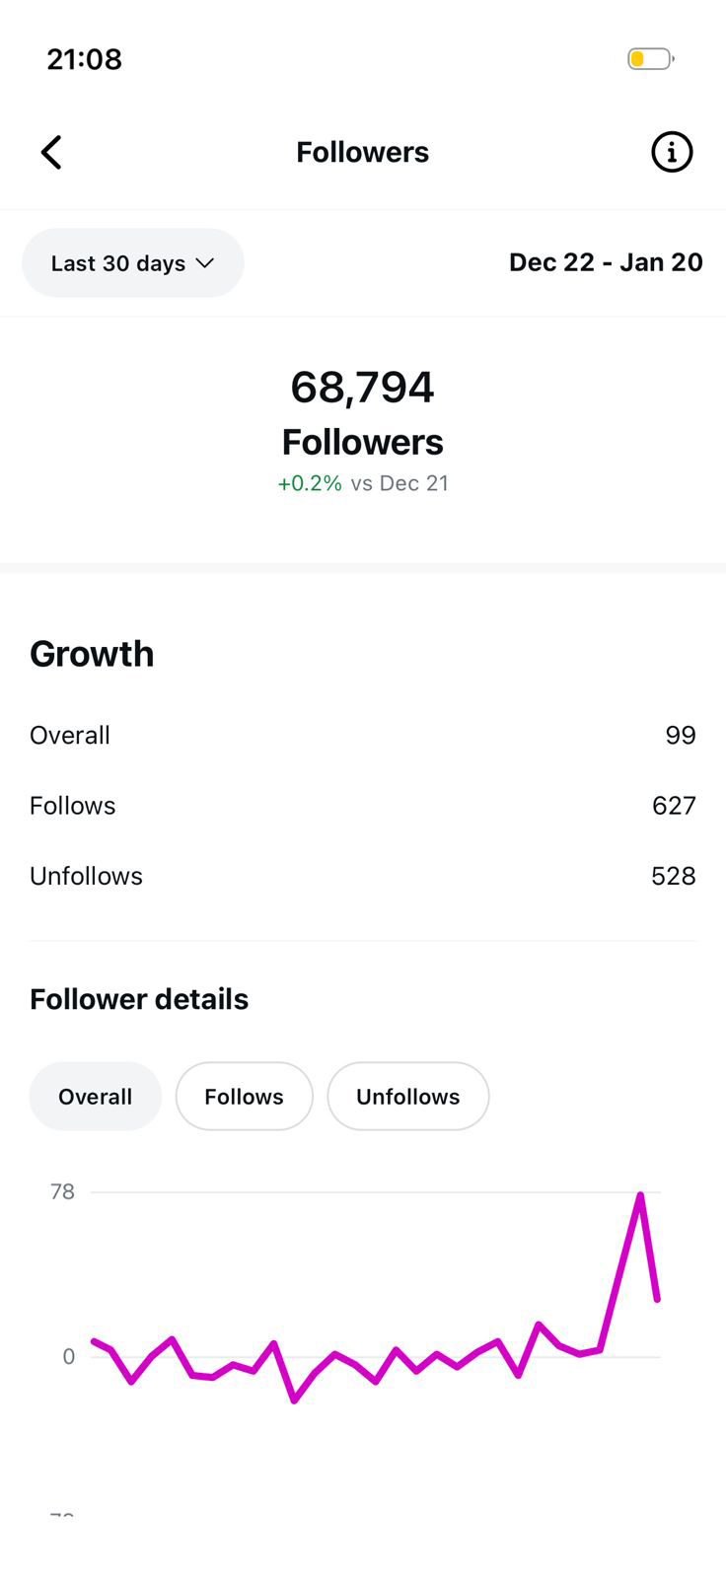Tap the 21:08 clock in status bar
This screenshot has height=1578, width=726.
pos(85,59)
